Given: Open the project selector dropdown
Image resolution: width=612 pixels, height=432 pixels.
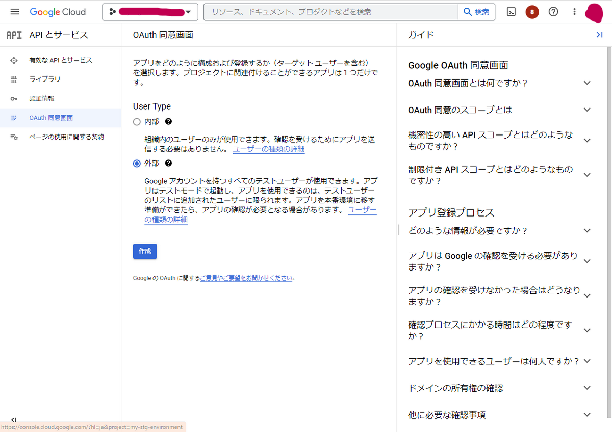Looking at the screenshot, I should point(150,12).
